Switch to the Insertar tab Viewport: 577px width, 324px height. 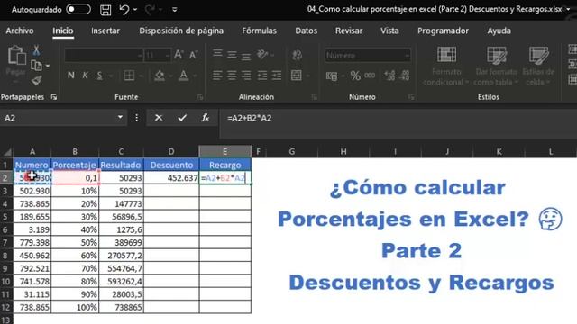point(105,31)
